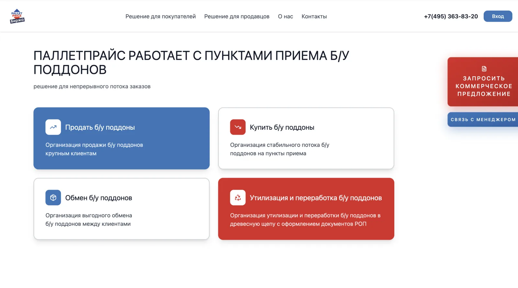Click the Связь с менеджером button
Screen dimensions: 518x288
point(483,119)
